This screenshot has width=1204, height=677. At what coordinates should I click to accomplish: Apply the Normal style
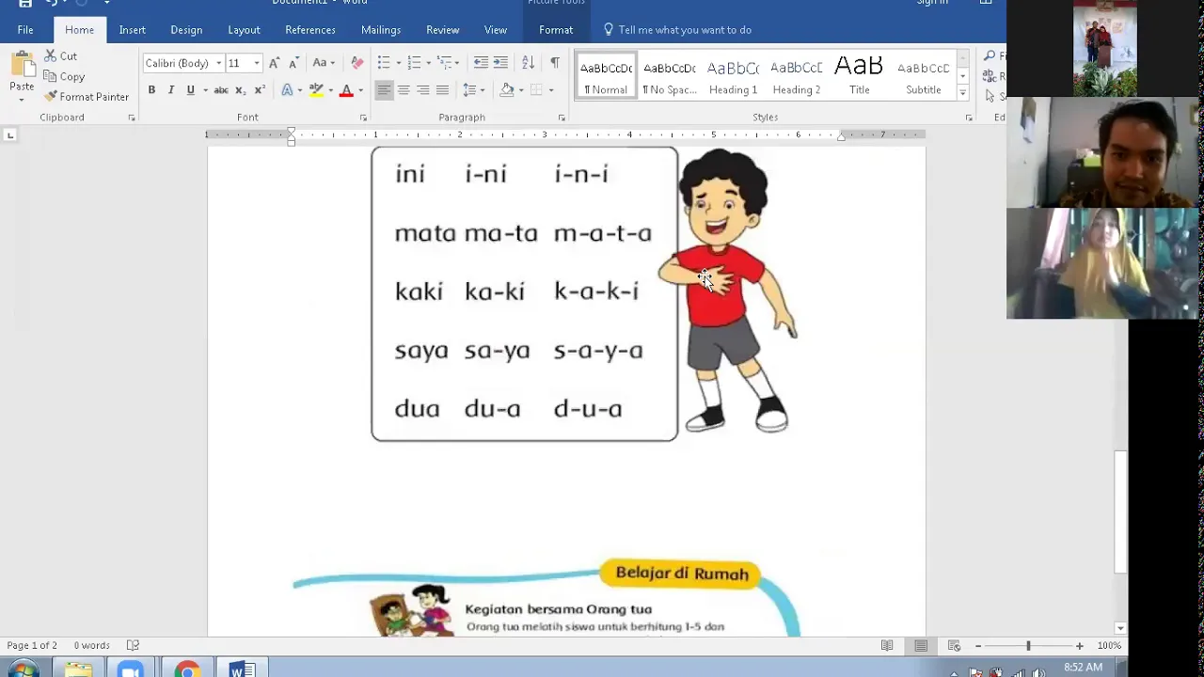click(606, 76)
